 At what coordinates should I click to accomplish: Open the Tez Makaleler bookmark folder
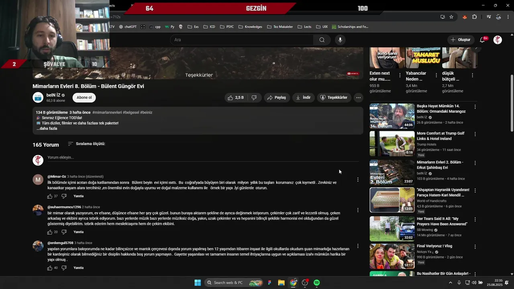pos(280,27)
